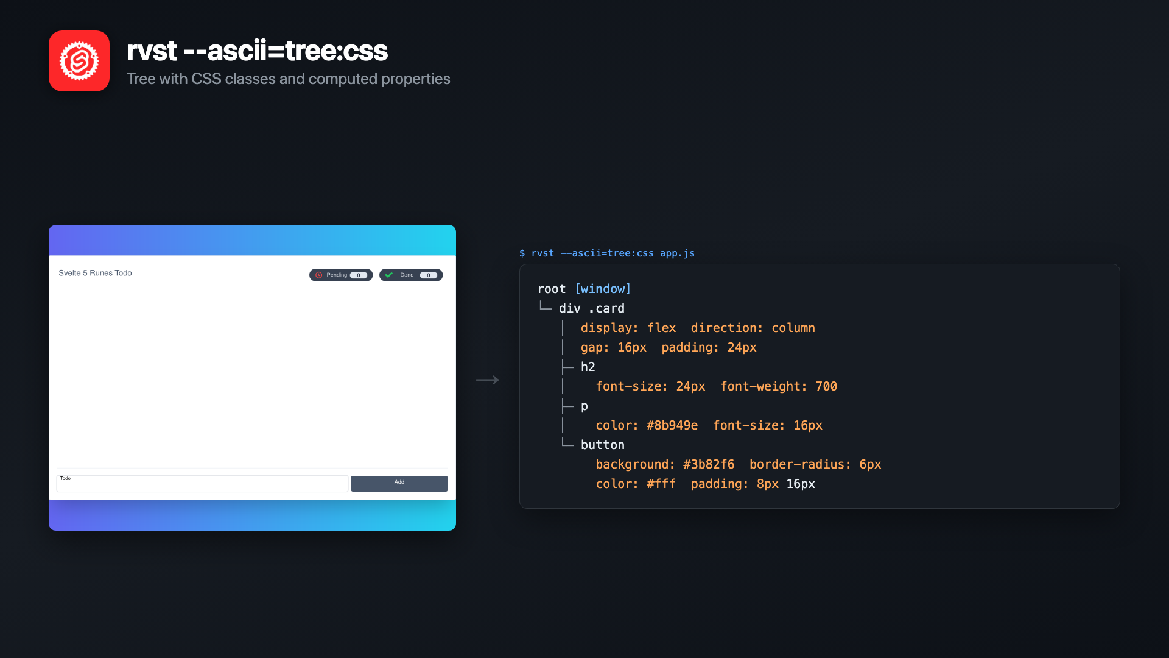Viewport: 1169px width, 658px height.
Task: Click the subtitle "Tree with CSS classes and computed properties"
Action: [x=289, y=79]
